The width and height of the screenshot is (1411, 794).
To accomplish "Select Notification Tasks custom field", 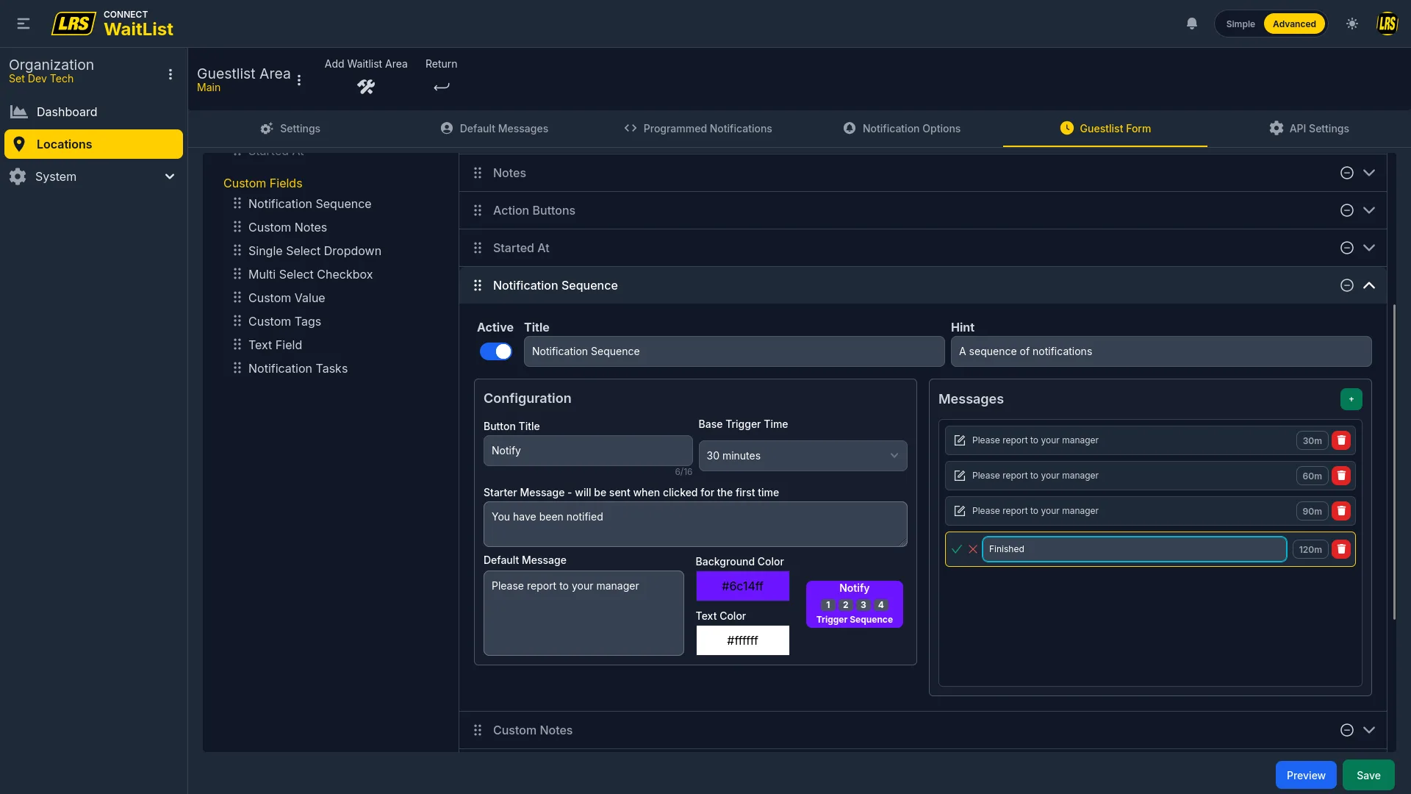I will [x=298, y=368].
